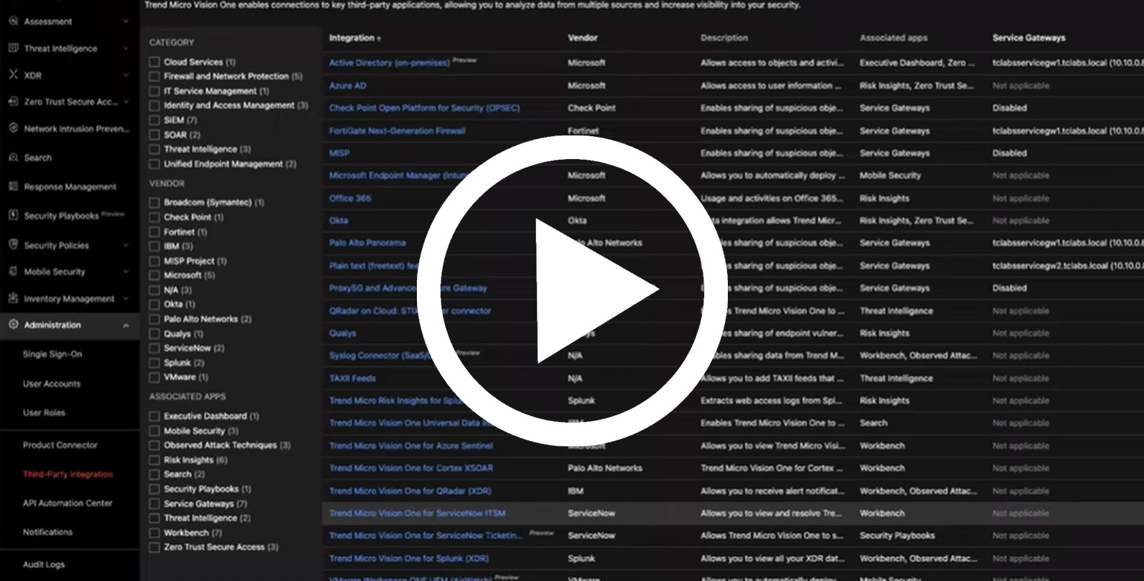Click 'Check Point' vendor cell in table
Screen dimensions: 1144x581
click(592, 108)
